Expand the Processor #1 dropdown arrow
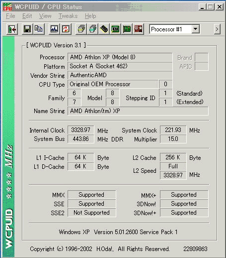This screenshot has width=226, height=258. [x=196, y=29]
